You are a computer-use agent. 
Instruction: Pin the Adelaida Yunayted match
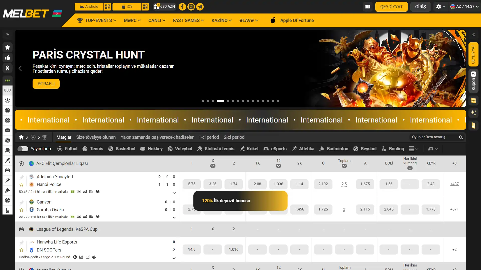coord(22,177)
